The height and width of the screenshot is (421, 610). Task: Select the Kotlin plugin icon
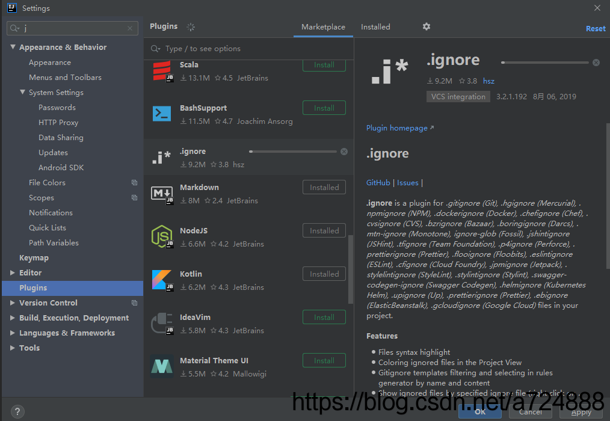click(x=162, y=280)
